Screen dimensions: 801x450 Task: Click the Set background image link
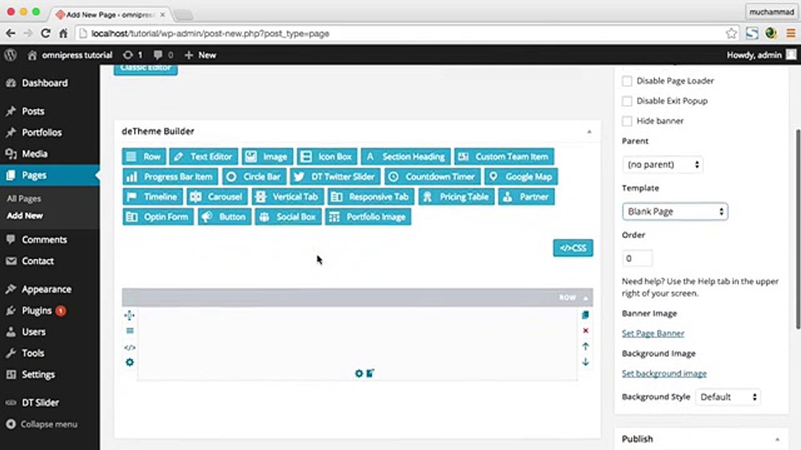tap(664, 374)
